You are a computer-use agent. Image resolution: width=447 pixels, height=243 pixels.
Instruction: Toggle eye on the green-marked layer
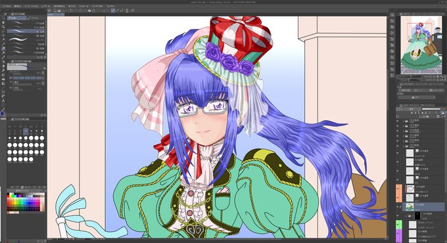(398, 225)
